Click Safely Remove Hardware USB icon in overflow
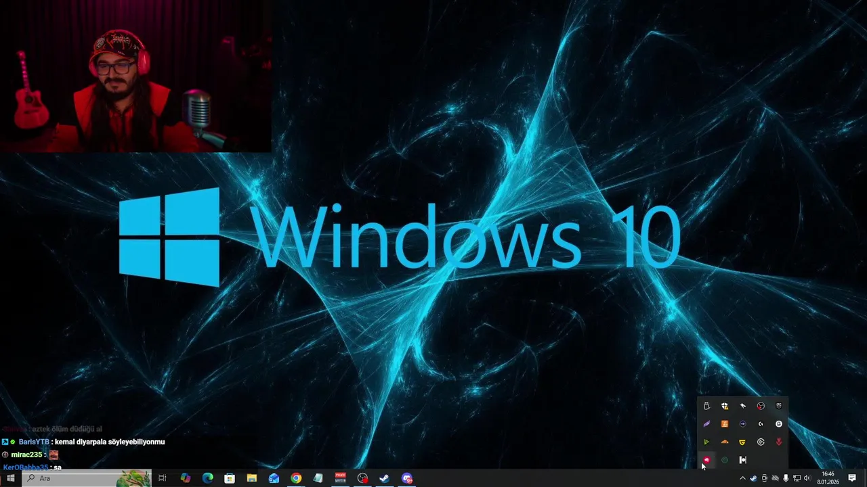Screen dimensions: 867x487 coord(706,406)
